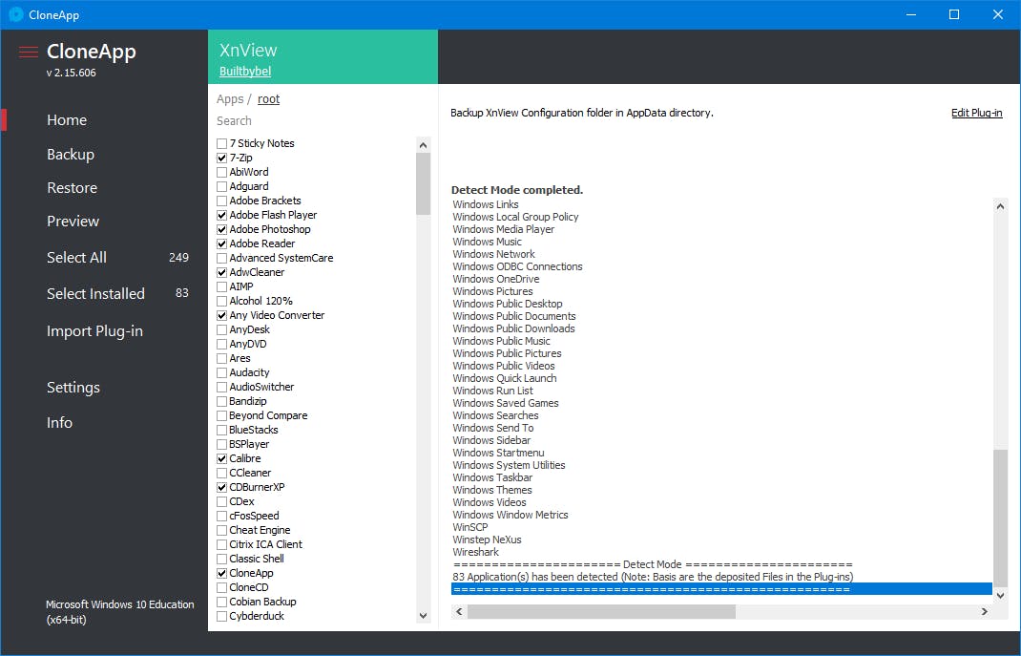The height and width of the screenshot is (656, 1021).
Task: Check the AnyDesk checkbox
Action: [222, 329]
